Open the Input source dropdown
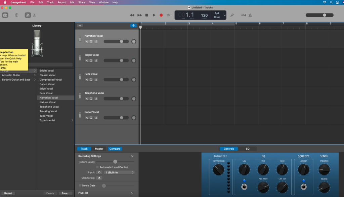 (119, 172)
